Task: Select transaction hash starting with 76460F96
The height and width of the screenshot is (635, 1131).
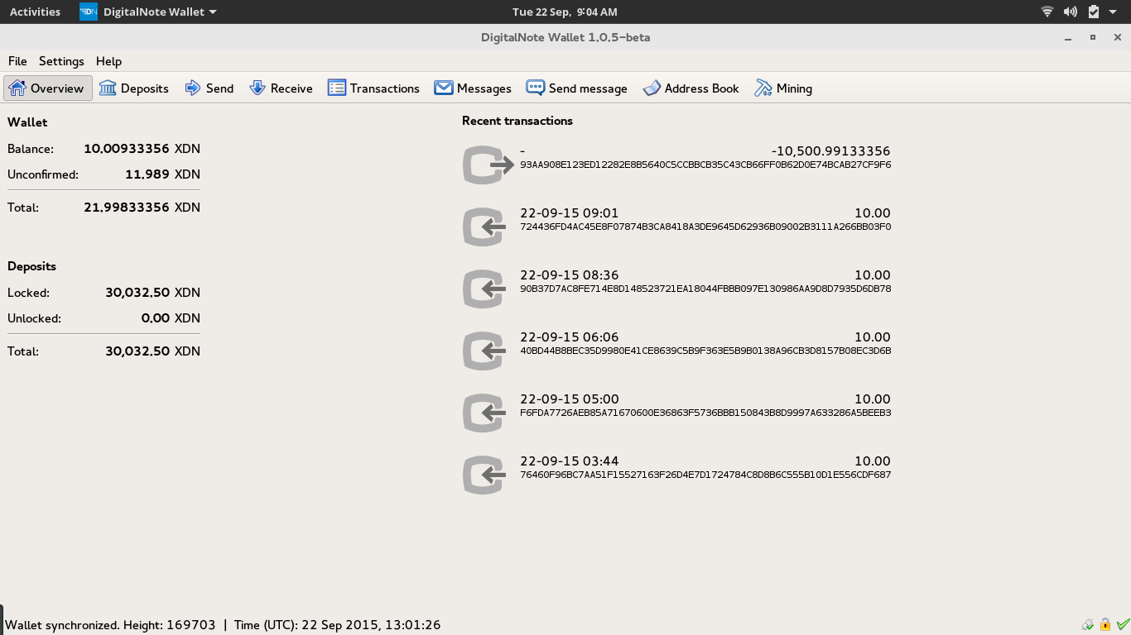Action: tap(705, 475)
